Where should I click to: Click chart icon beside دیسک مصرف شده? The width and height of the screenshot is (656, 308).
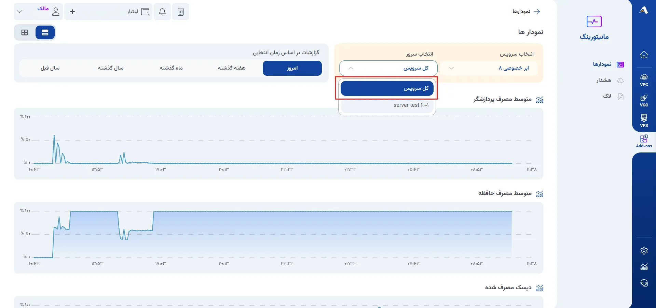coord(539,288)
